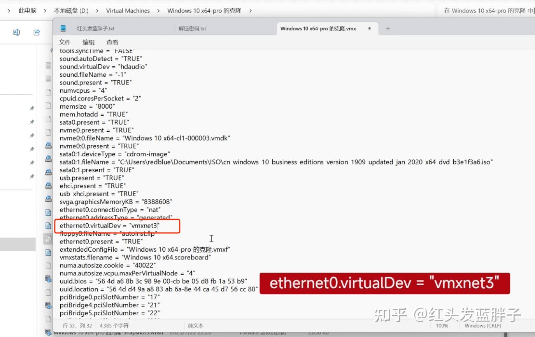Click the memsize = "8000" line

[x=87, y=106]
